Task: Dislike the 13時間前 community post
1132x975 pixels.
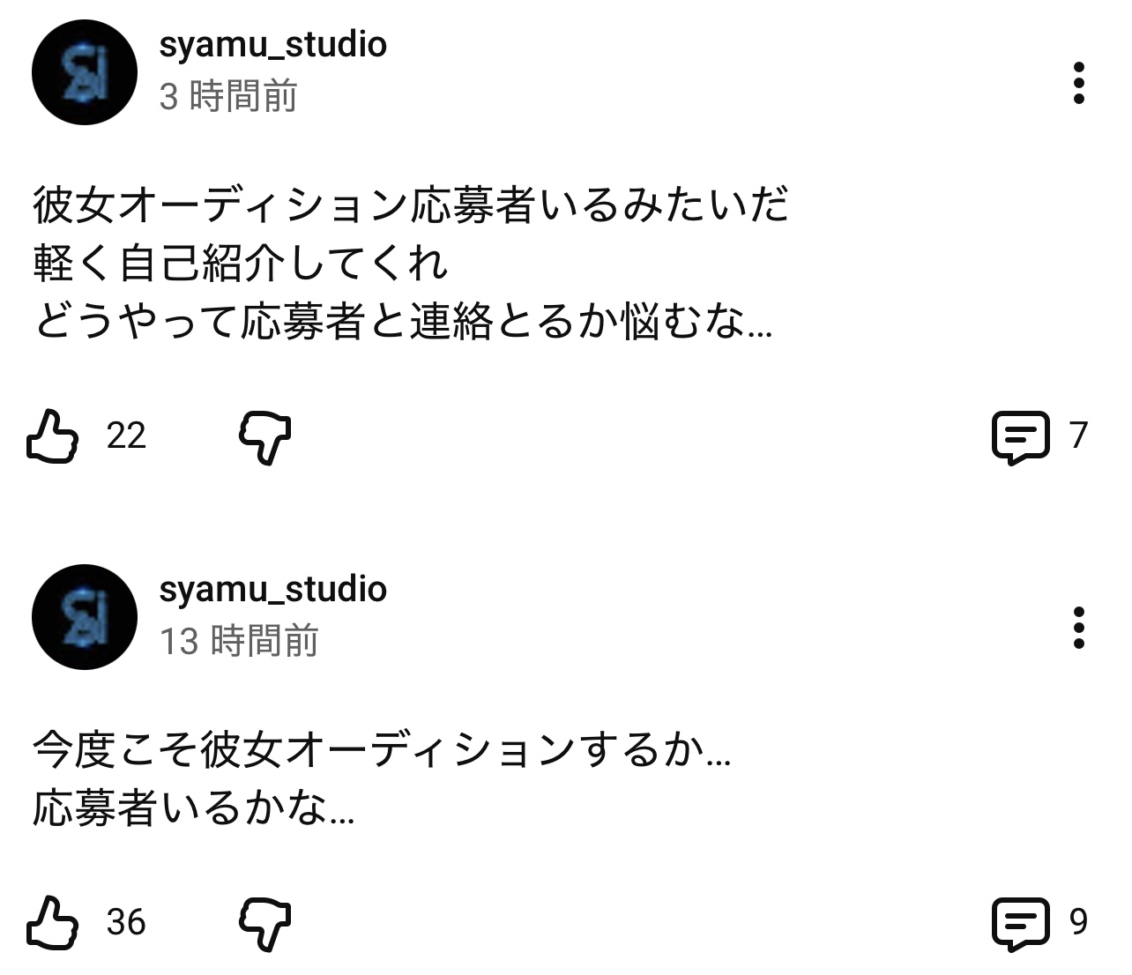Action: [264, 924]
